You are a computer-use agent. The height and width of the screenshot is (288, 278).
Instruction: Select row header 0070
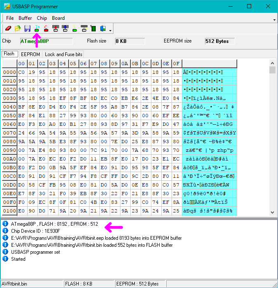9,133
